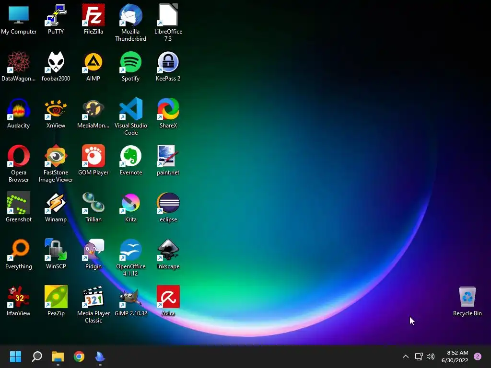
Task: Select the Avira desktop shortcut
Action: (168, 301)
